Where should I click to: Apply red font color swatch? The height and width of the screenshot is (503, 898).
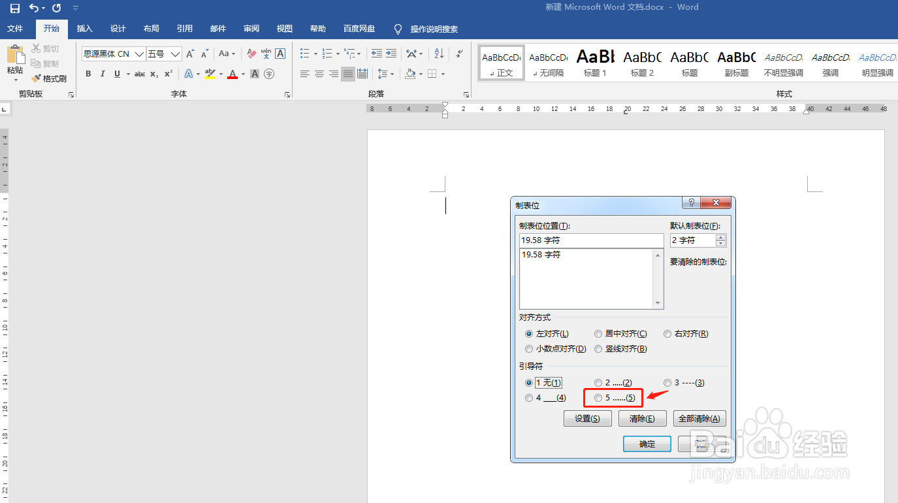(233, 74)
